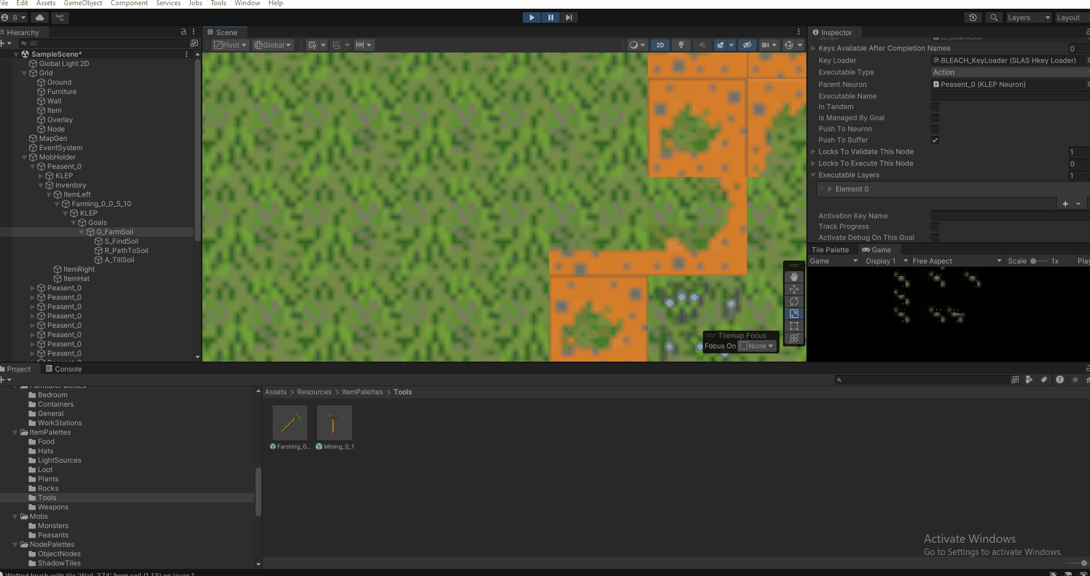Check the In Tandem checkbox

935,107
